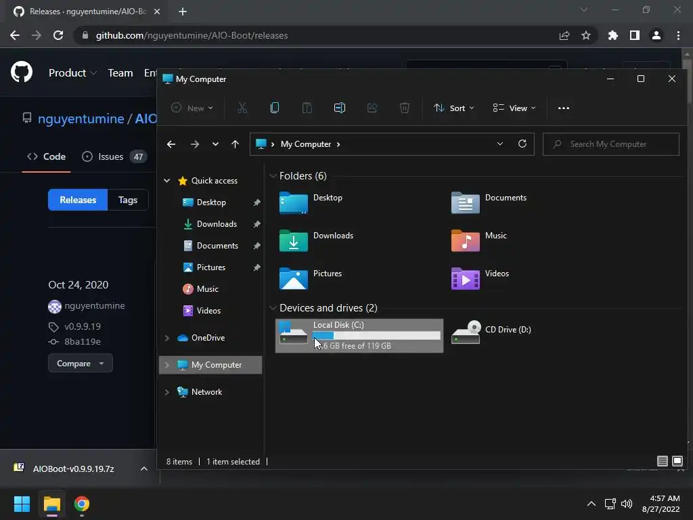The height and width of the screenshot is (520, 693).
Task: Open the Desktop folder icon
Action: 294,203
